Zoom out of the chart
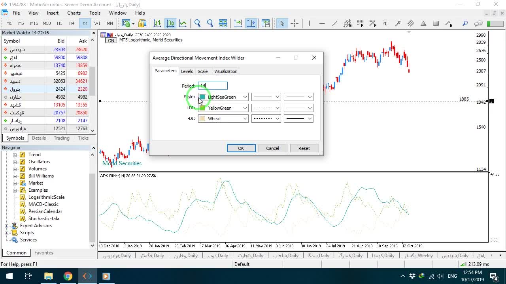The image size is (506, 284). click(210, 23)
